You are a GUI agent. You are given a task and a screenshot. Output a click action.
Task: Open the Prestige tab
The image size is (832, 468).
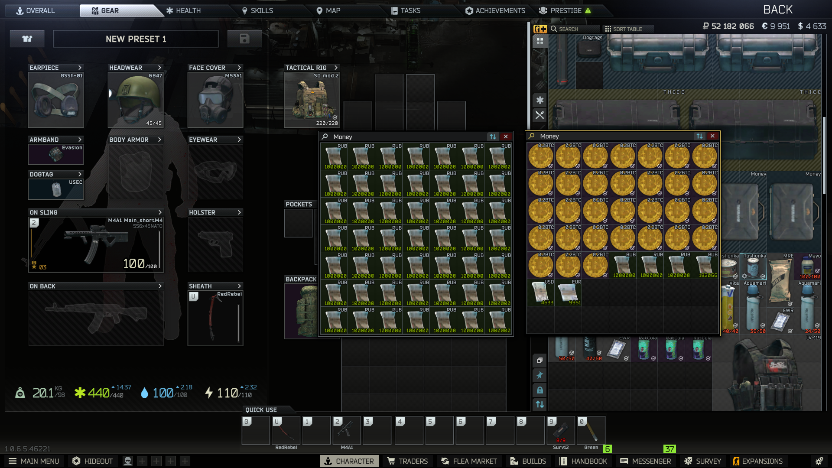pos(565,10)
